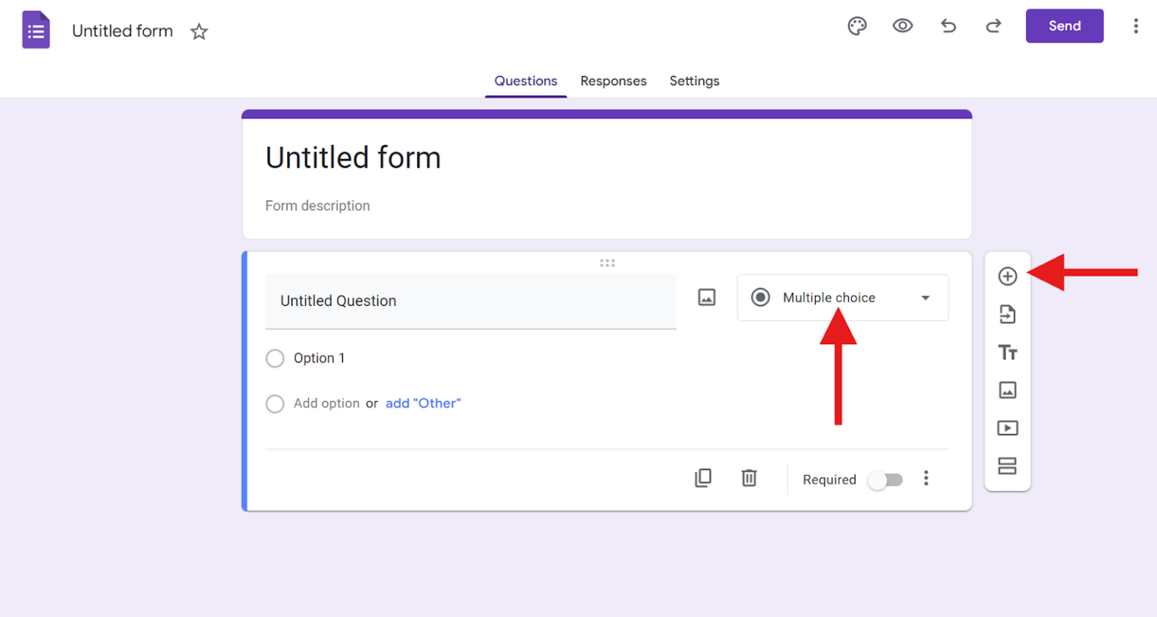Click the Import questions icon

point(1008,314)
